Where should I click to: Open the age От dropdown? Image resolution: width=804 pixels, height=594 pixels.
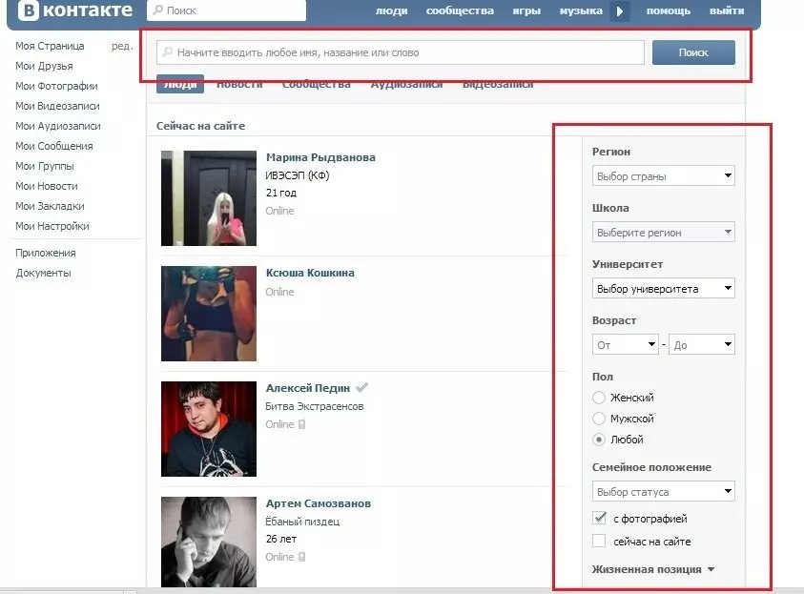625,344
